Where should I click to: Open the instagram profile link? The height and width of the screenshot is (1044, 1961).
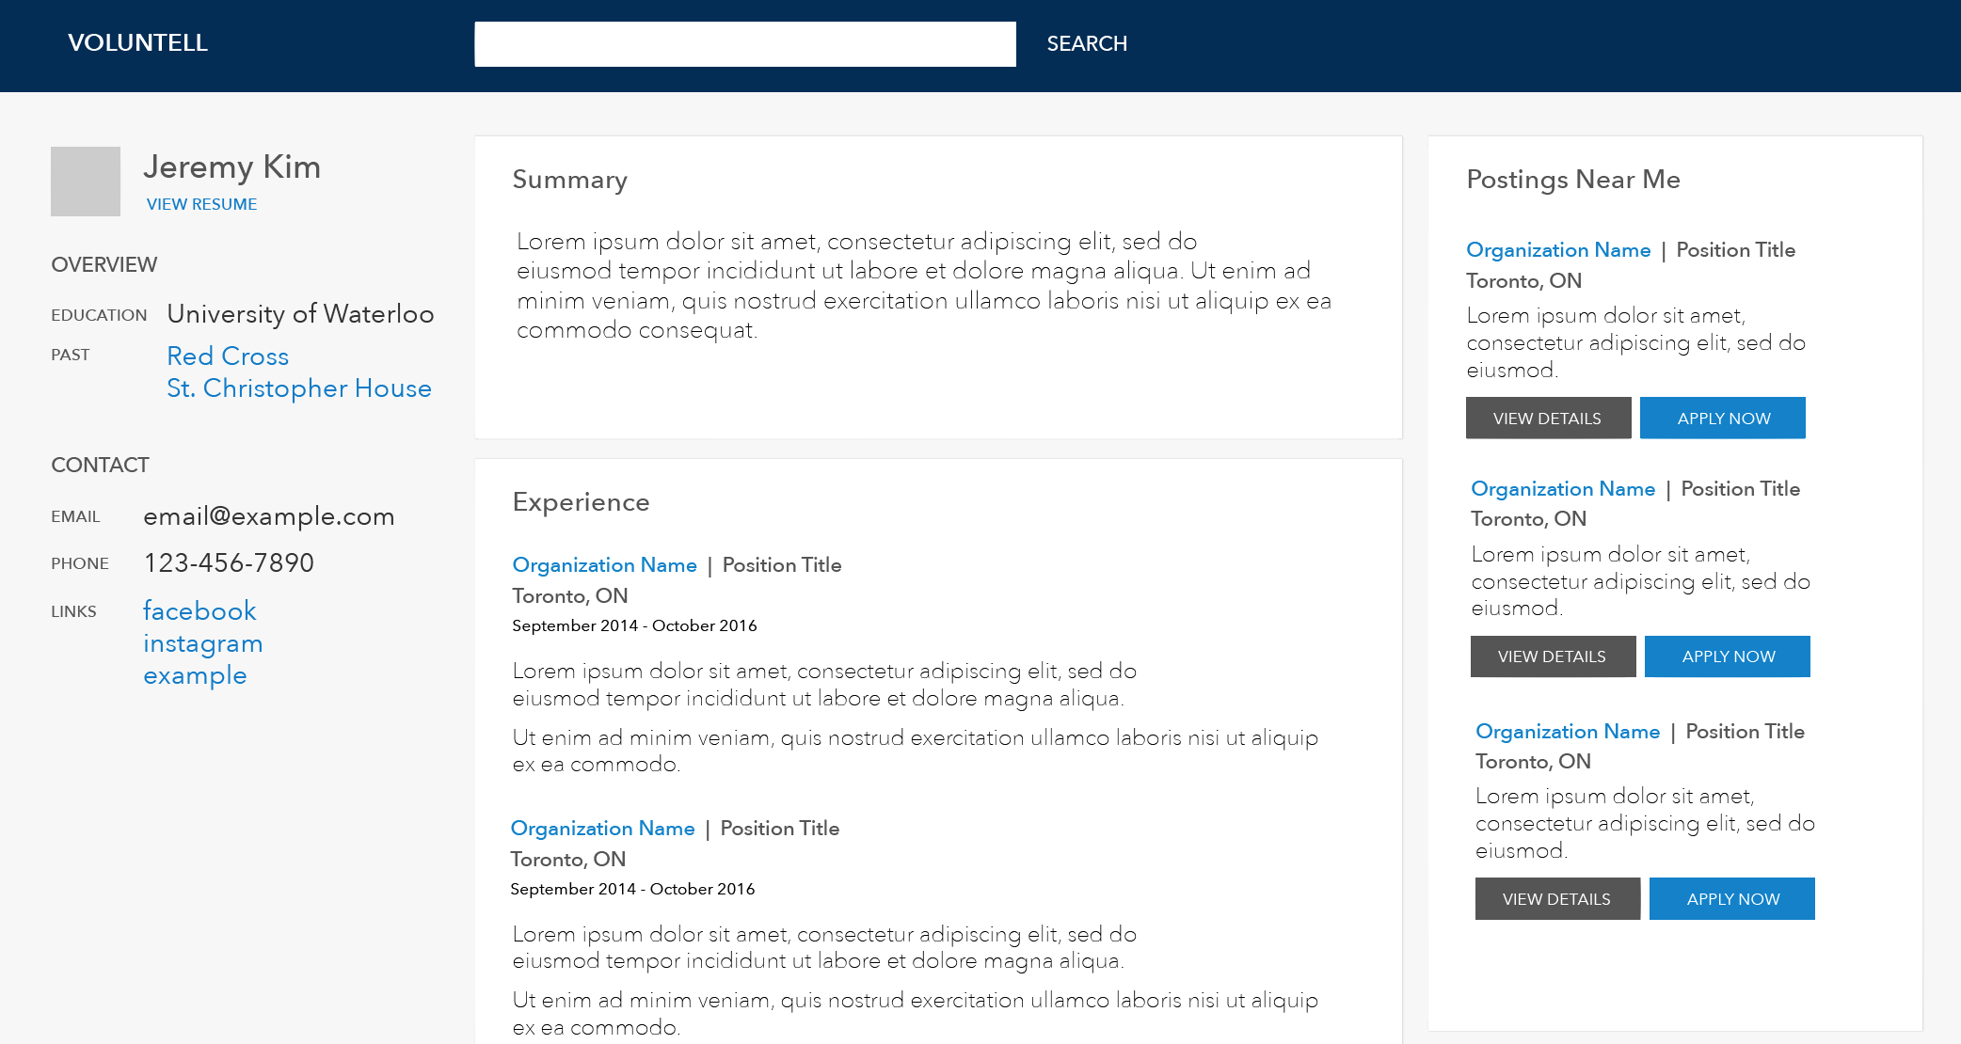[x=202, y=643]
